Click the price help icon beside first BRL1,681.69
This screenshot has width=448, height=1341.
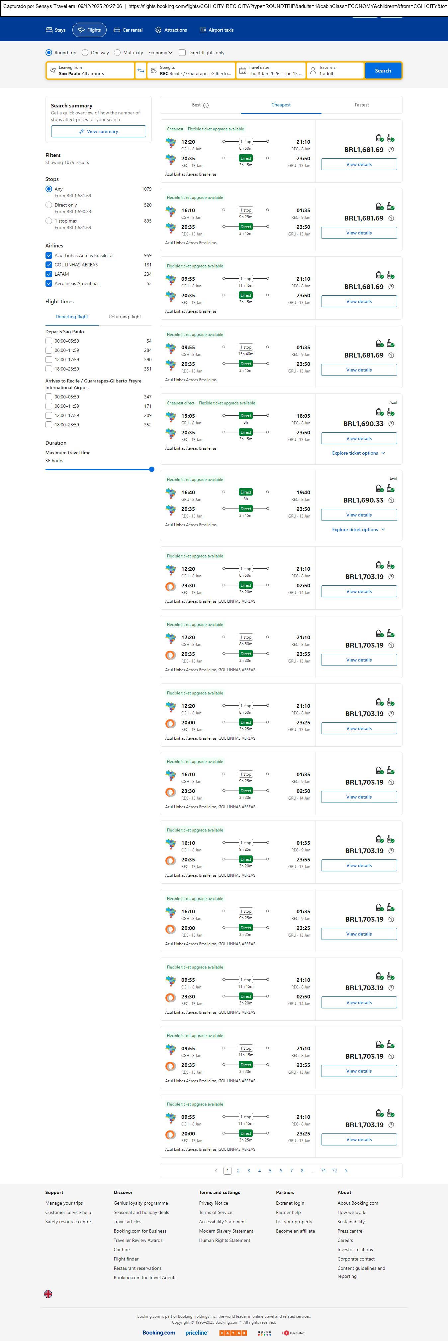click(x=391, y=150)
